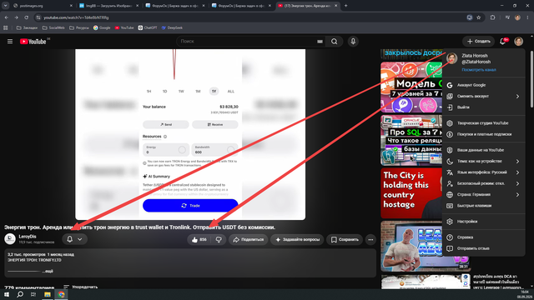Viewport: 534px width, 300px height.
Task: Like the video showing 856 likes
Action: pyautogui.click(x=199, y=239)
